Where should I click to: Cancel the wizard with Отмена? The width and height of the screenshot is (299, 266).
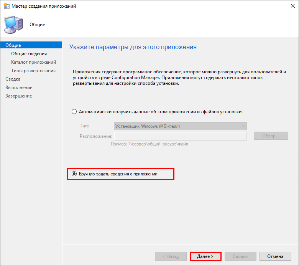coord(275,256)
